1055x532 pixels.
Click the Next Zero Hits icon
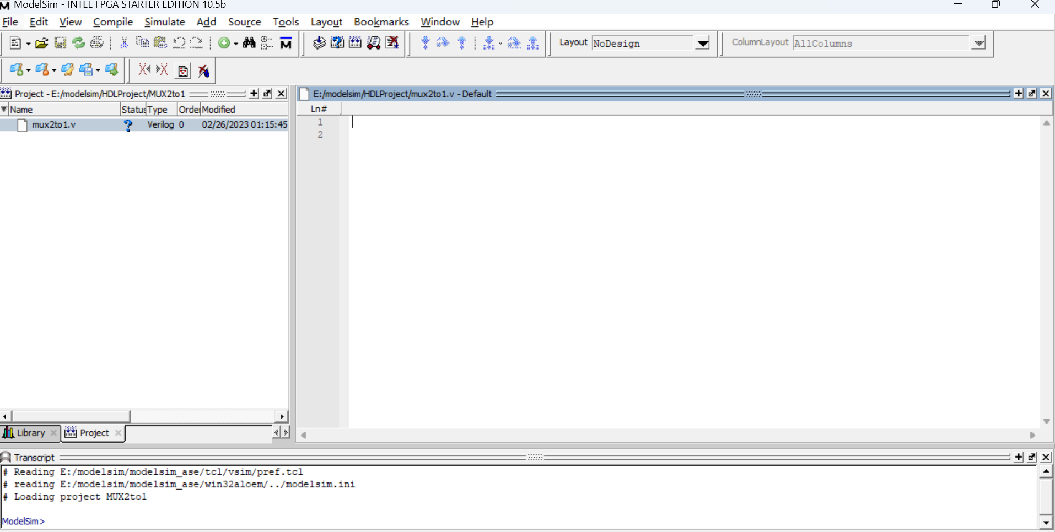pos(162,70)
